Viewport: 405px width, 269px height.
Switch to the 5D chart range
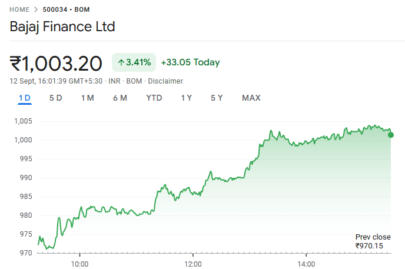click(x=55, y=98)
